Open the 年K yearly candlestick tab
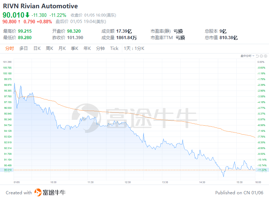 click(87, 48)
